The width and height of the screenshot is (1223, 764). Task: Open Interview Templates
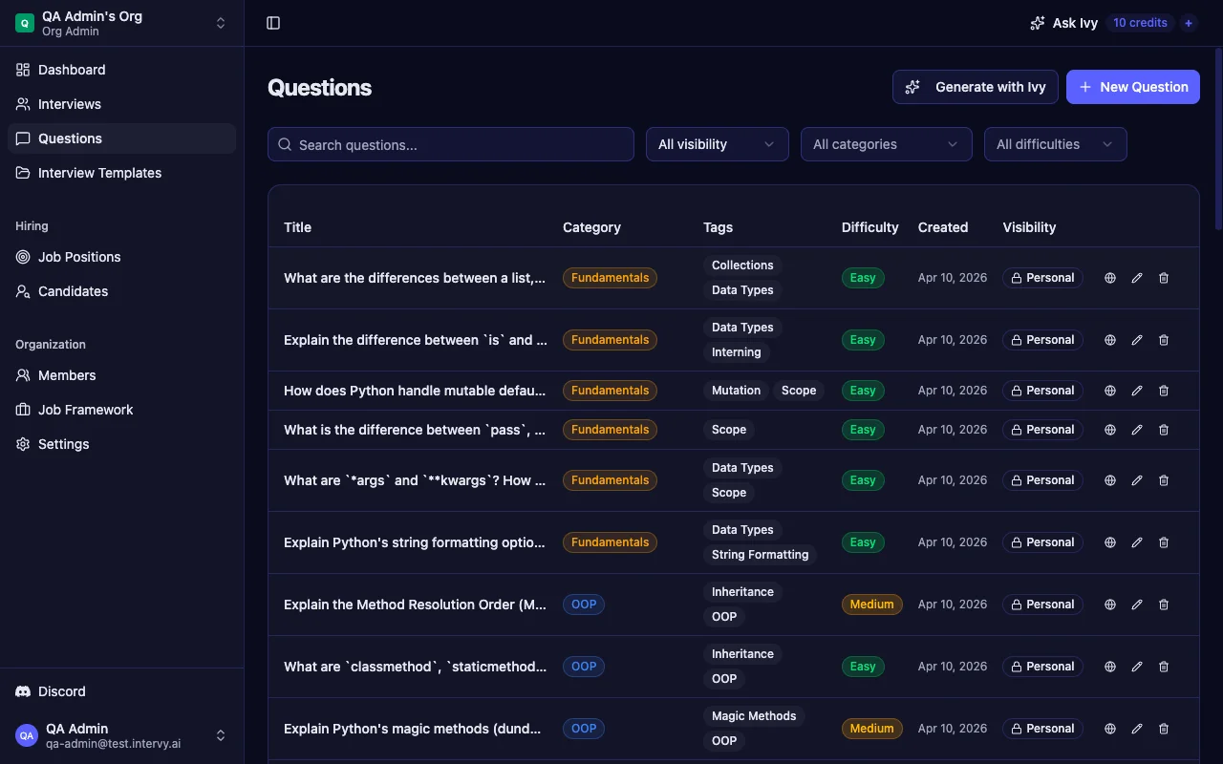(99, 173)
